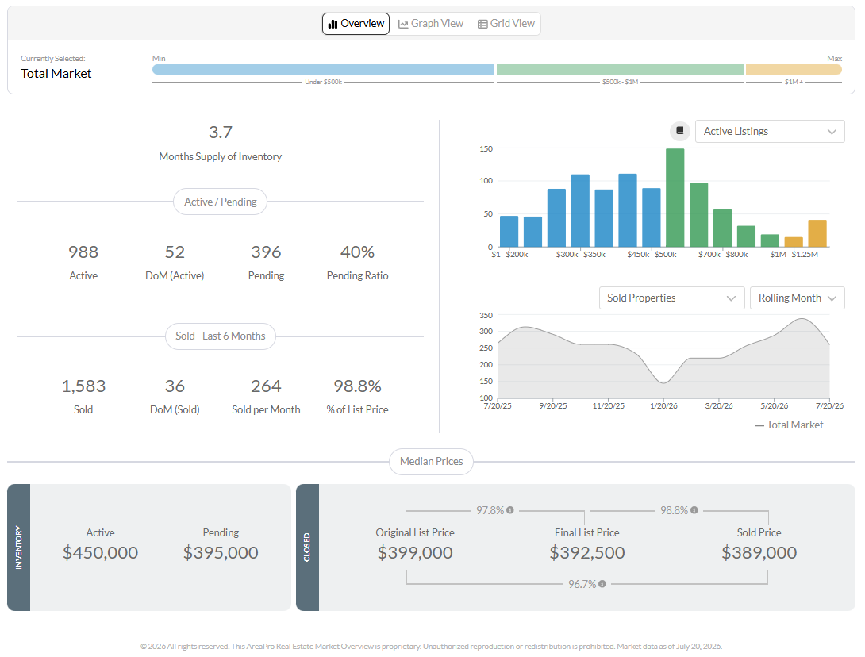Click the bar chart icon in Overview tab
865x657 pixels.
[333, 24]
